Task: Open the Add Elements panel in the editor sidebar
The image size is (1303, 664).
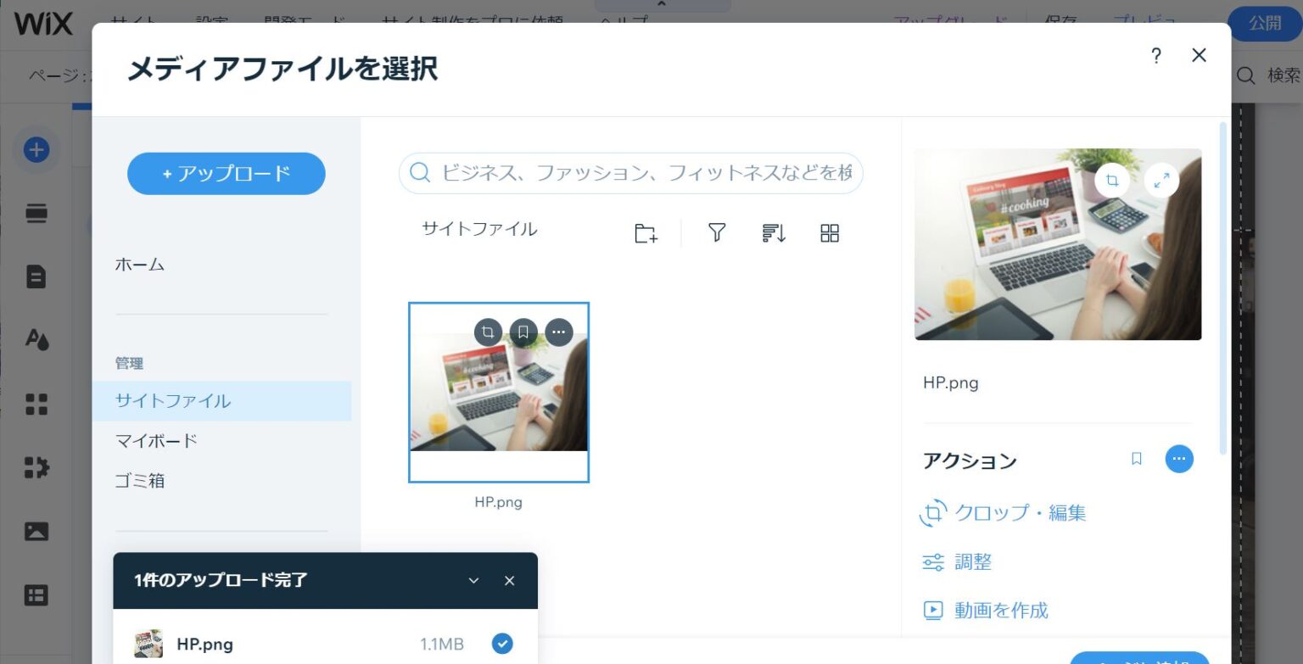Action: point(36,149)
